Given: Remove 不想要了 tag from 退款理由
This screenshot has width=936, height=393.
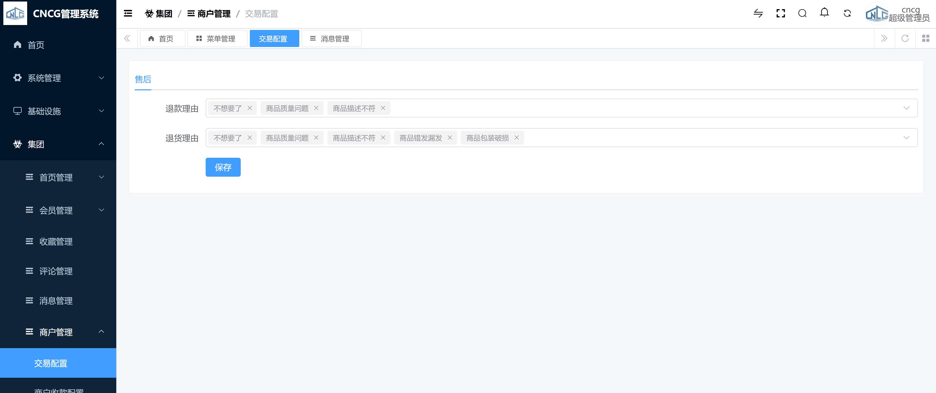Looking at the screenshot, I should click(250, 108).
